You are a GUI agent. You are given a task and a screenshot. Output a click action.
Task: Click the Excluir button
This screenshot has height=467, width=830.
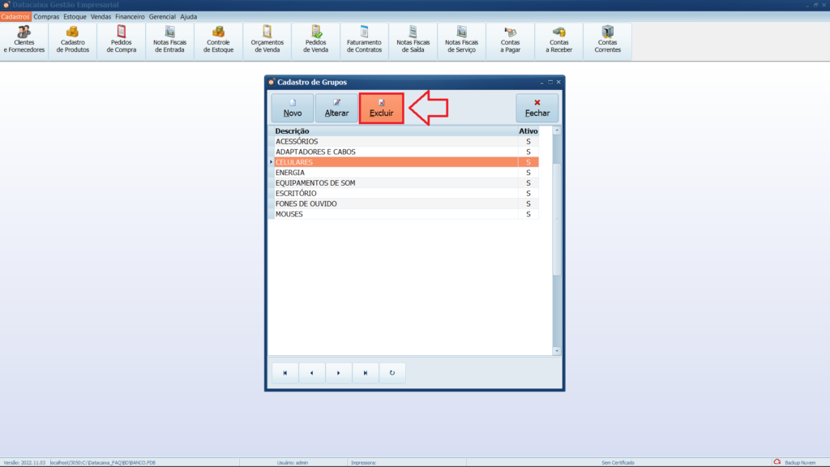[382, 108]
